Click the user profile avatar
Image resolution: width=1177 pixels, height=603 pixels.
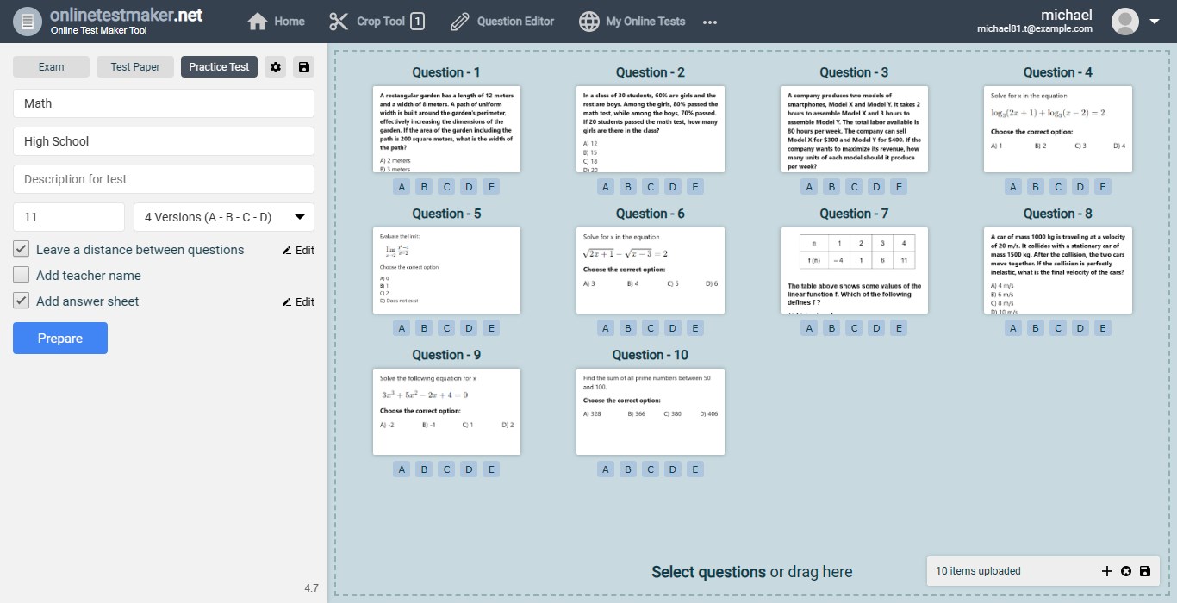point(1125,22)
